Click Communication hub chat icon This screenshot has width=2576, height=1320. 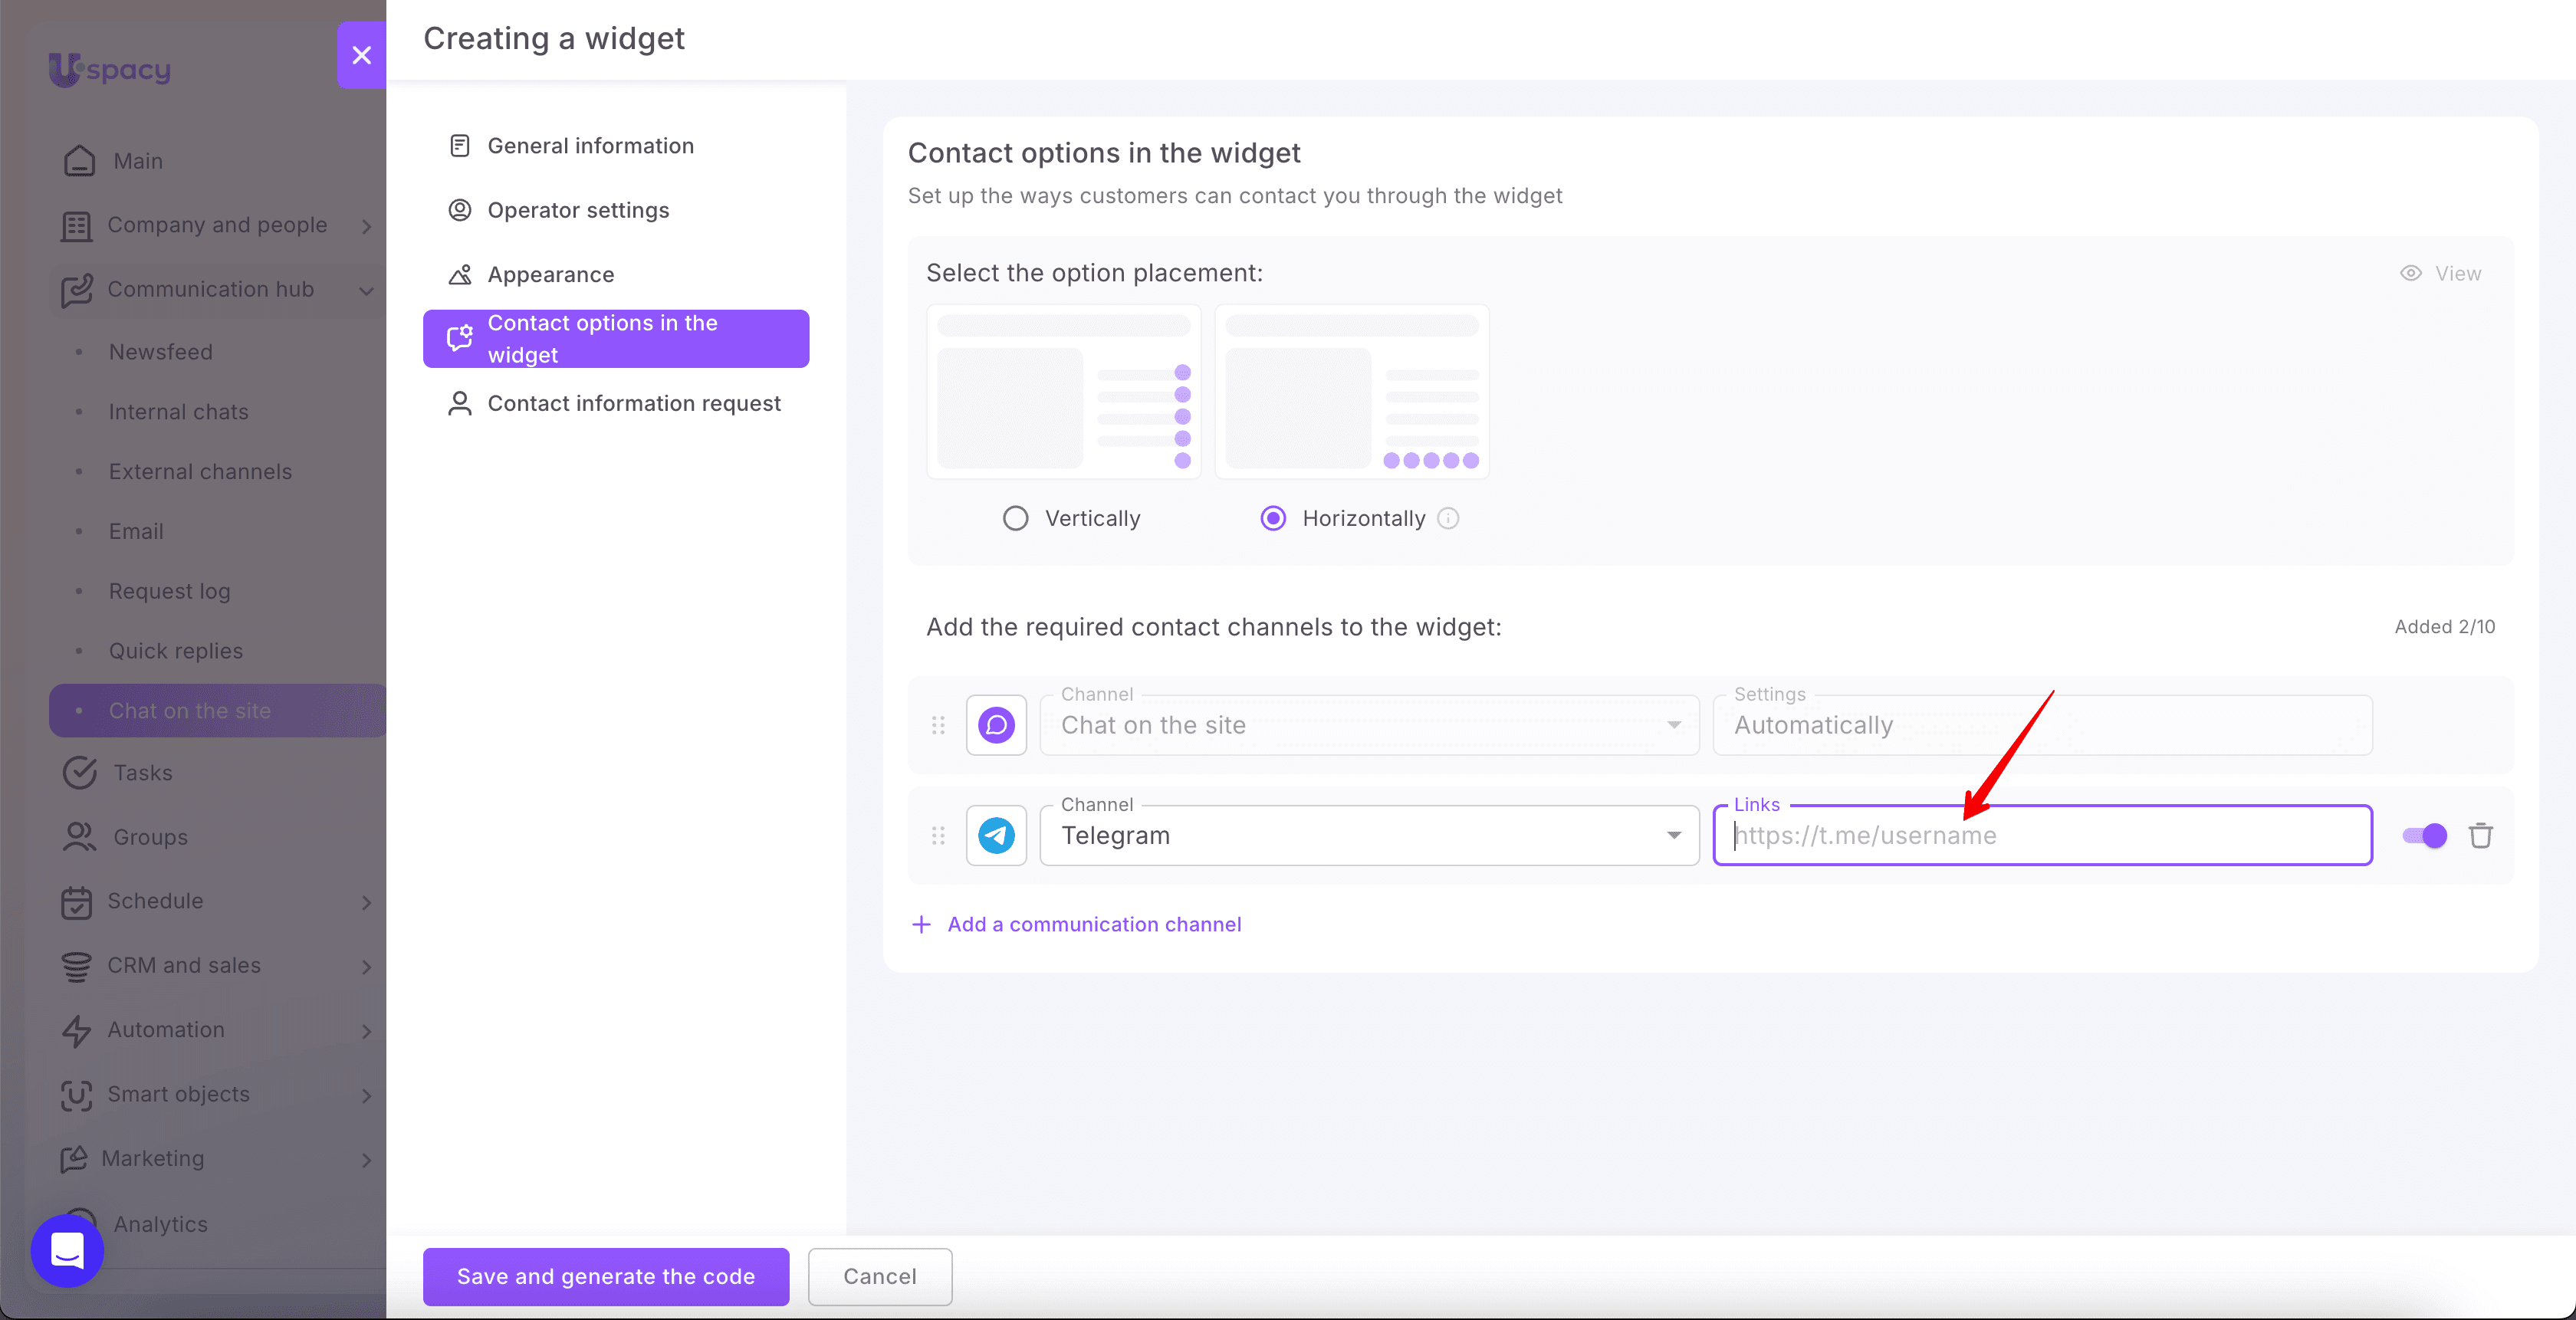click(76, 290)
